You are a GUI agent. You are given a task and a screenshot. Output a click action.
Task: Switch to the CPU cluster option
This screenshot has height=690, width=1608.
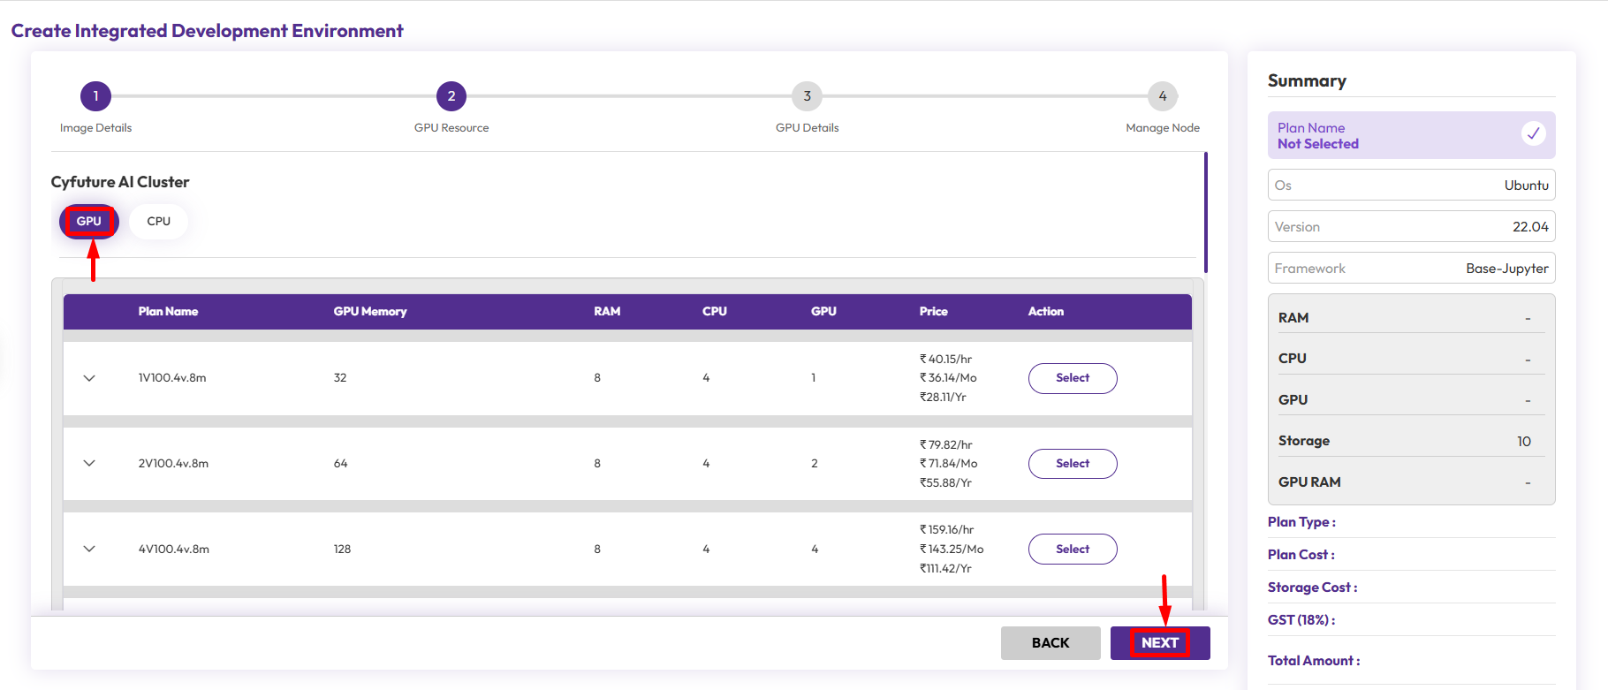point(159,222)
